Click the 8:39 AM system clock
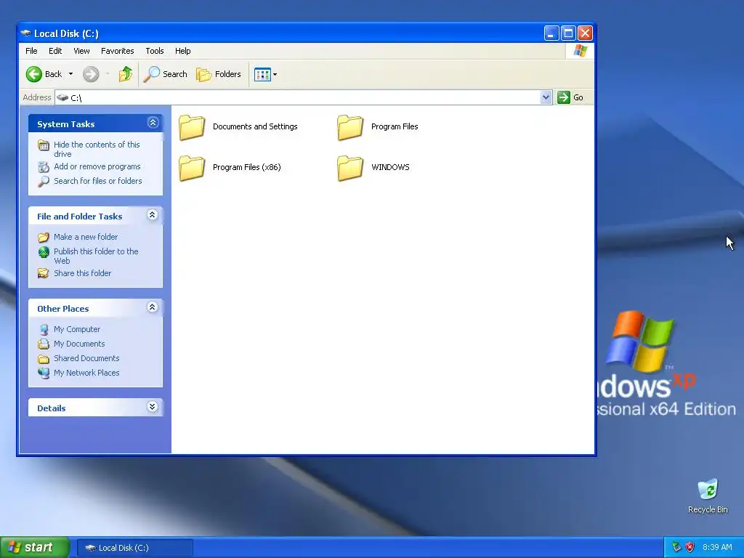The width and height of the screenshot is (744, 558). 717,548
